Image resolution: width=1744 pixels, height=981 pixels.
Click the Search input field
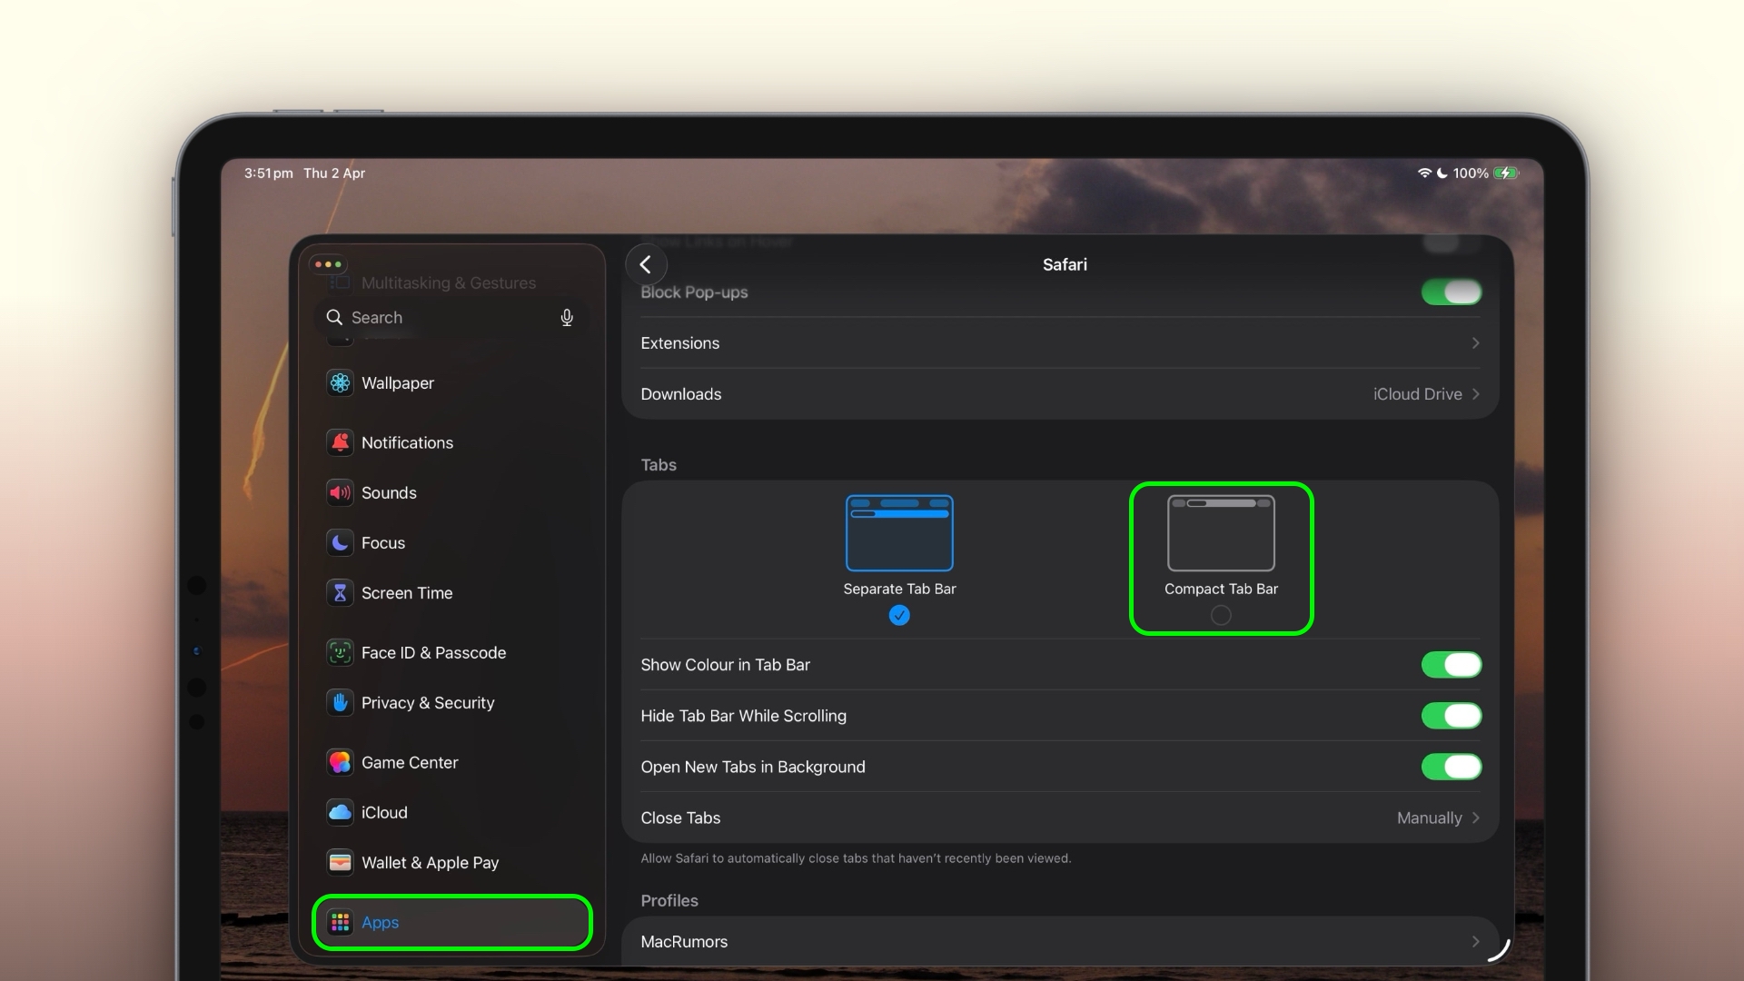pyautogui.click(x=445, y=317)
